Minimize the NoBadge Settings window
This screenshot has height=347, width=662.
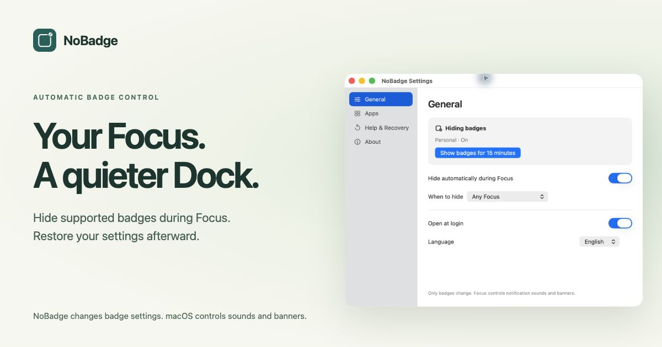coord(362,81)
